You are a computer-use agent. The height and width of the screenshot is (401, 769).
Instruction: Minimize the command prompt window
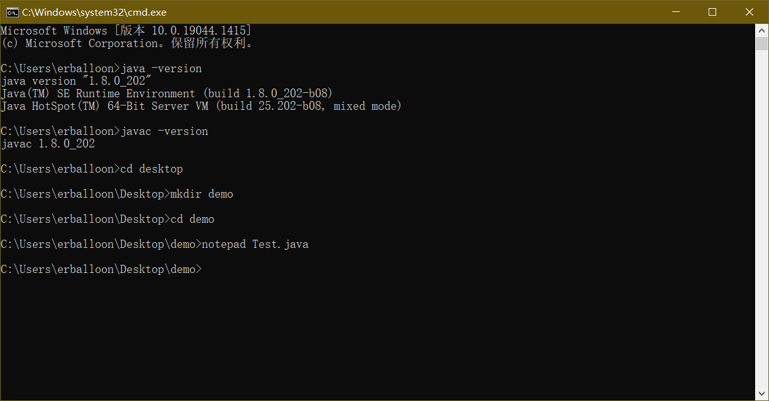[675, 12]
